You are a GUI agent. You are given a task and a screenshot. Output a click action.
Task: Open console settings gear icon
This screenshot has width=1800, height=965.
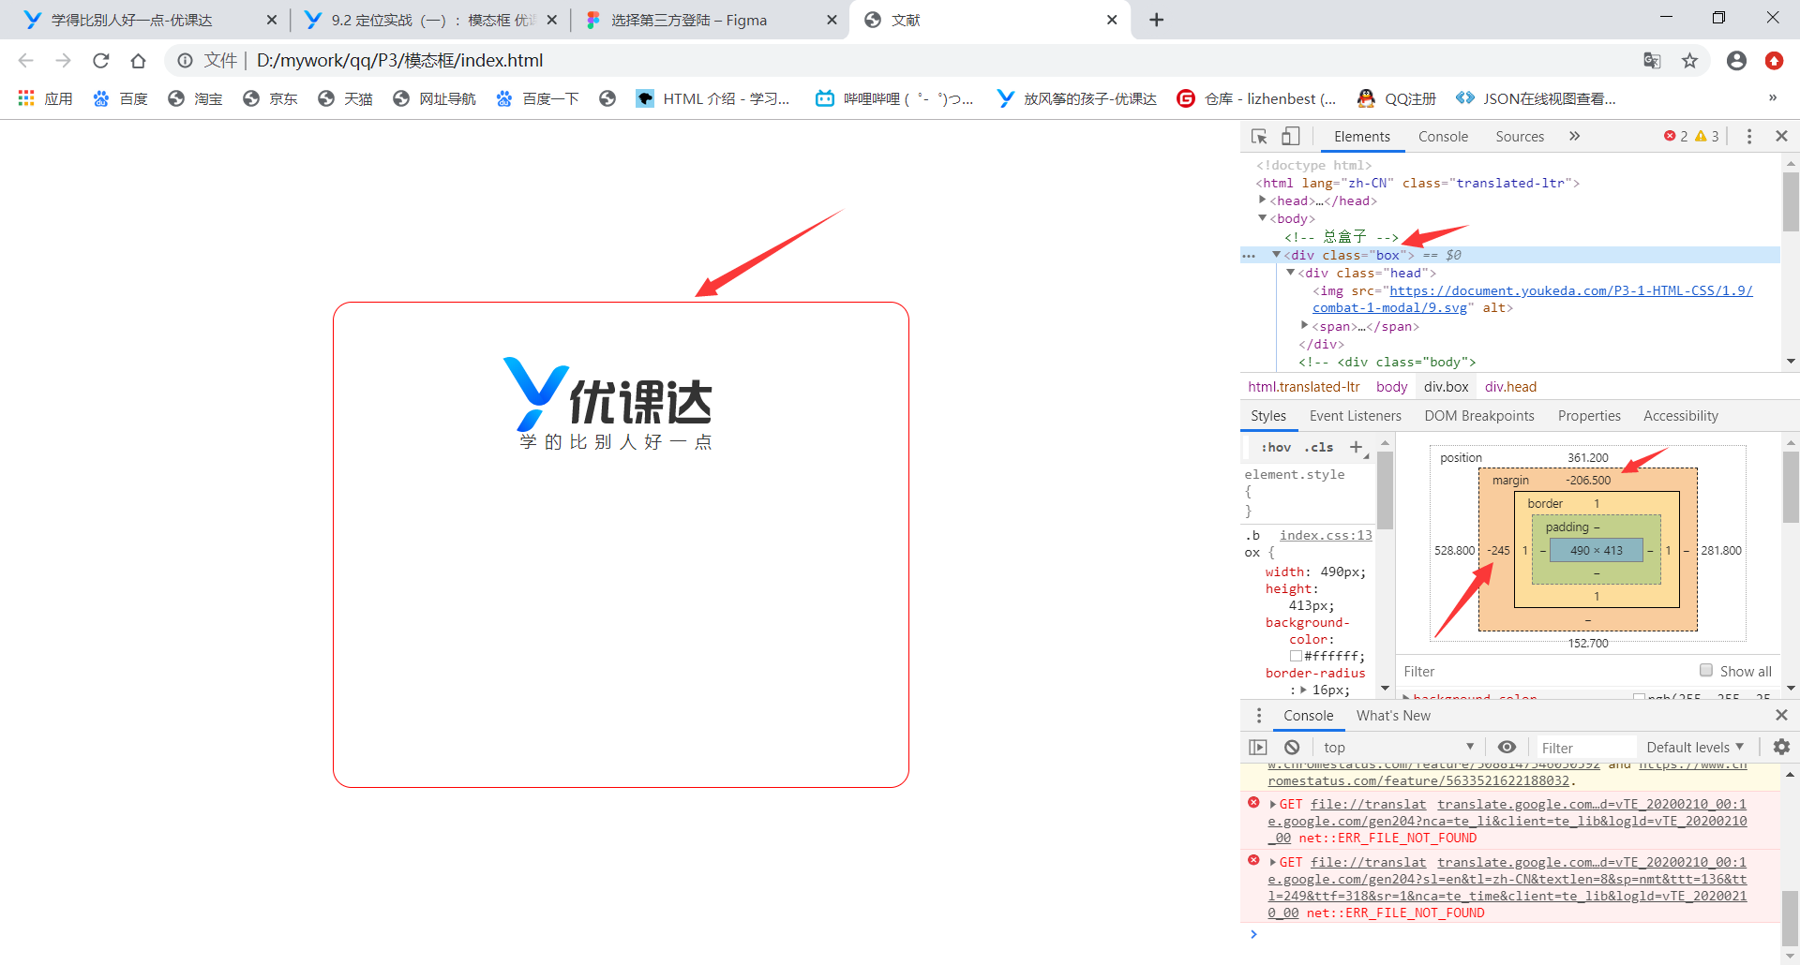click(1781, 748)
